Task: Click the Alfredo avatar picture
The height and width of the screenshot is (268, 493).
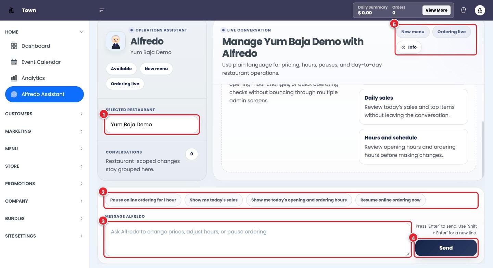Action: click(116, 41)
